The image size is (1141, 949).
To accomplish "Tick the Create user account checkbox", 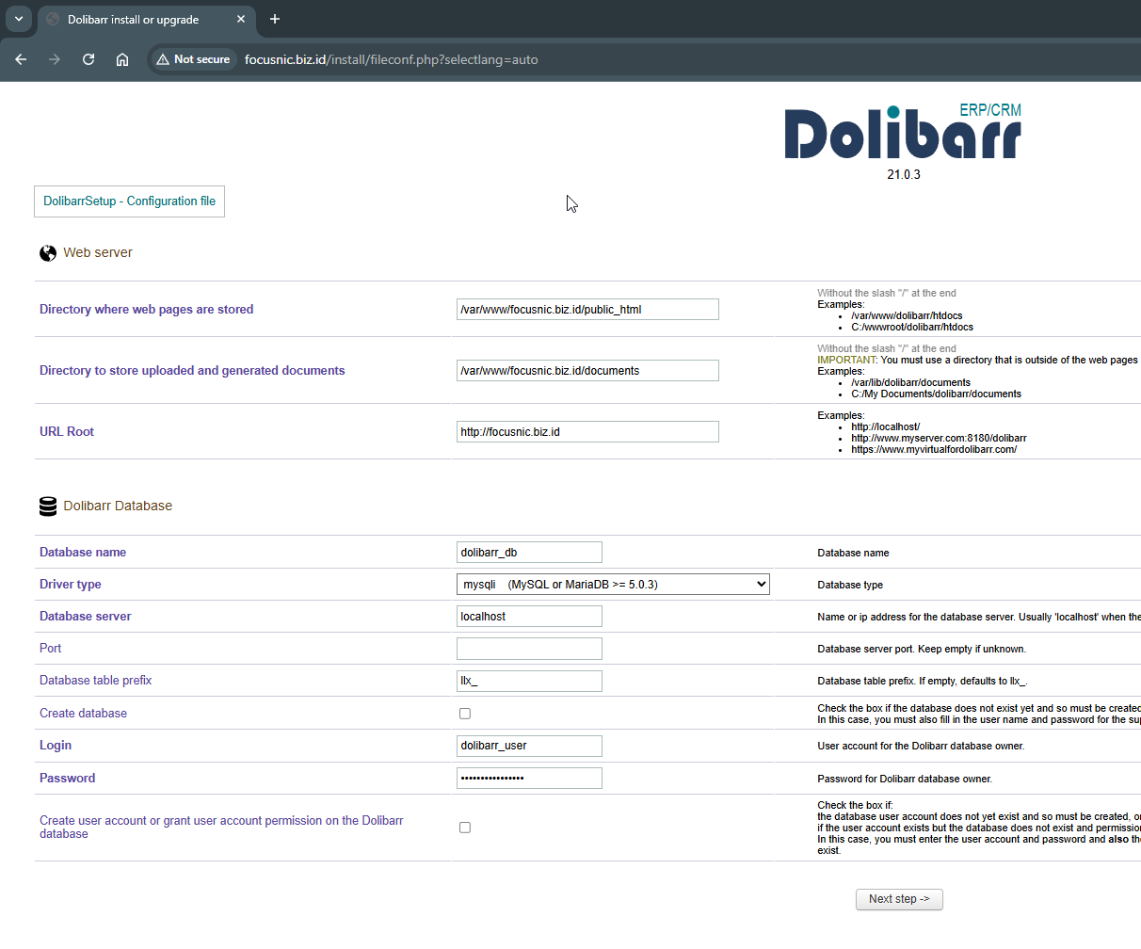I will click(465, 828).
